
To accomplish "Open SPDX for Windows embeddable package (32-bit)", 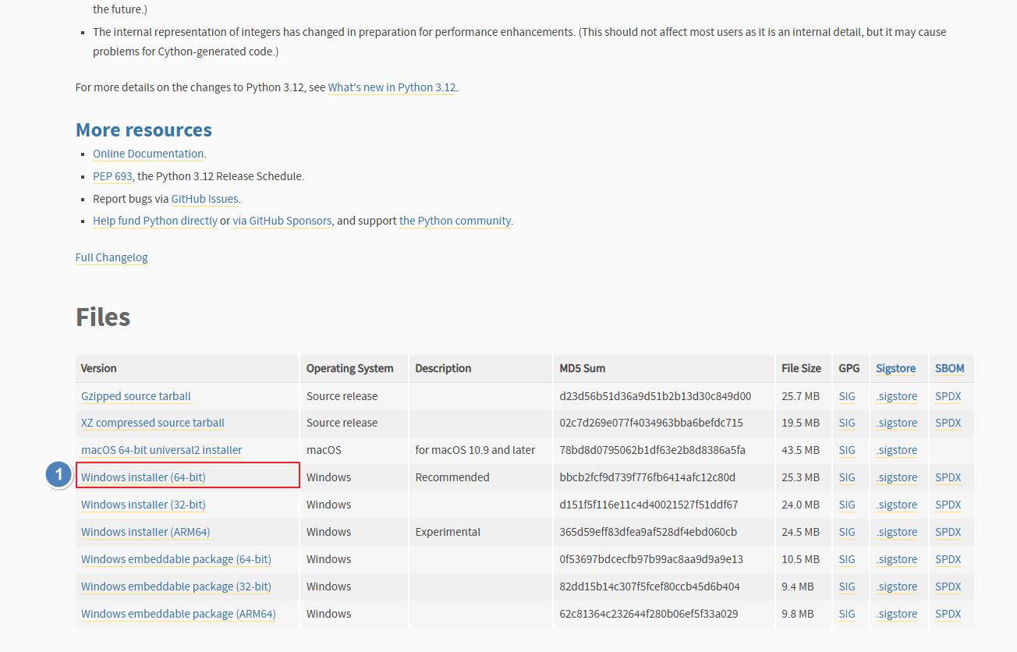I will (948, 586).
